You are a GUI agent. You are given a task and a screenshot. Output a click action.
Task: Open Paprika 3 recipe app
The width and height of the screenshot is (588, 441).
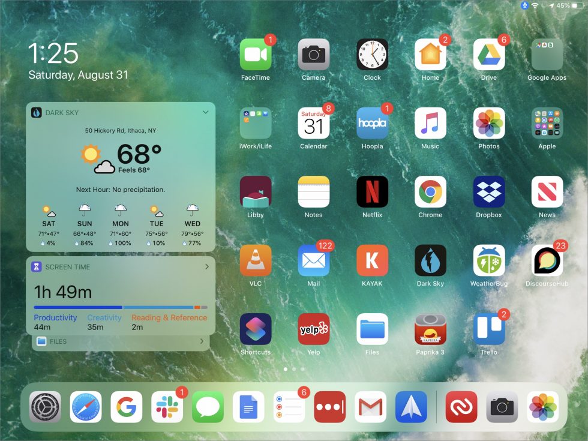[x=430, y=329]
